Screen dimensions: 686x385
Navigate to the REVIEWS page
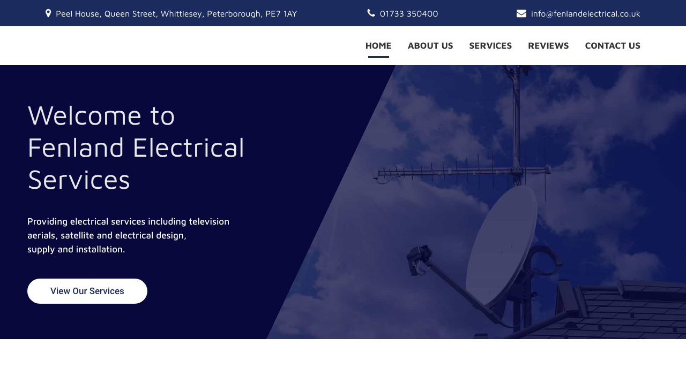[x=548, y=45]
